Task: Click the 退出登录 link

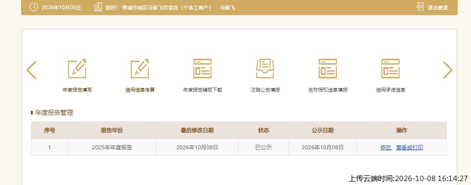Action: click(438, 8)
